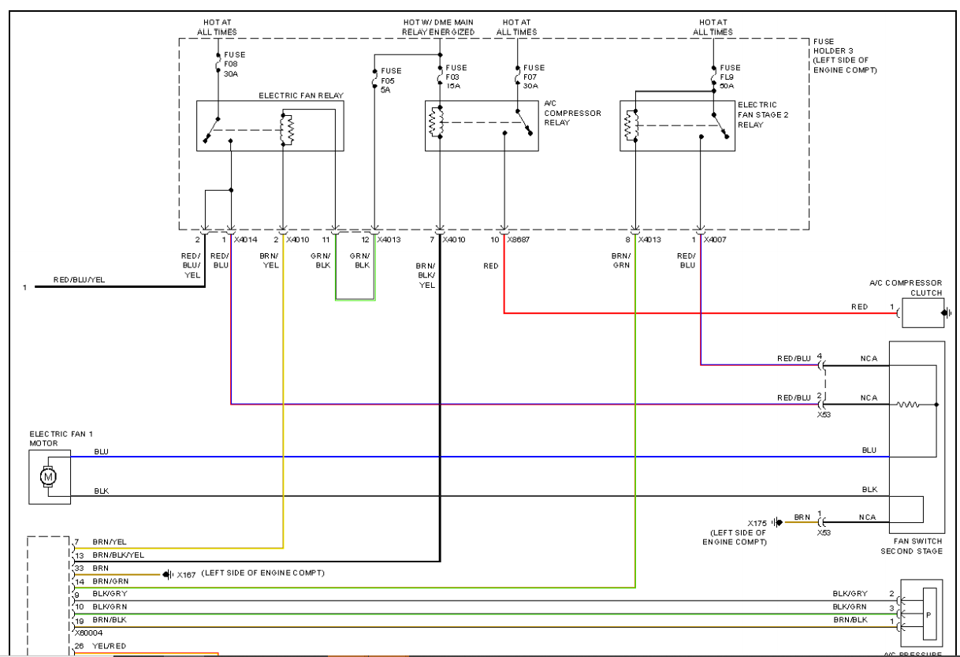Select the F08 30A fuse symbol
Screen dimensions: 960x657
218,65
